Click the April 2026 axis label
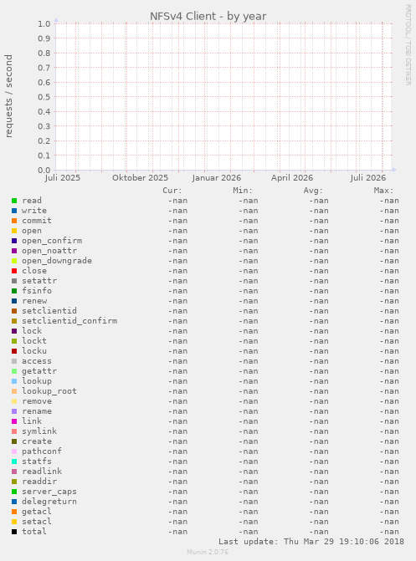416x561 pixels. coord(292,178)
